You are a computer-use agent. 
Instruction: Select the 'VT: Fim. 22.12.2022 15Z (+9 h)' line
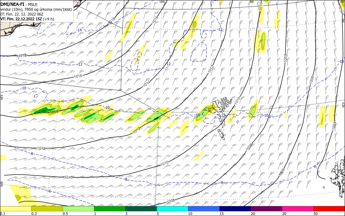[x=27, y=19]
